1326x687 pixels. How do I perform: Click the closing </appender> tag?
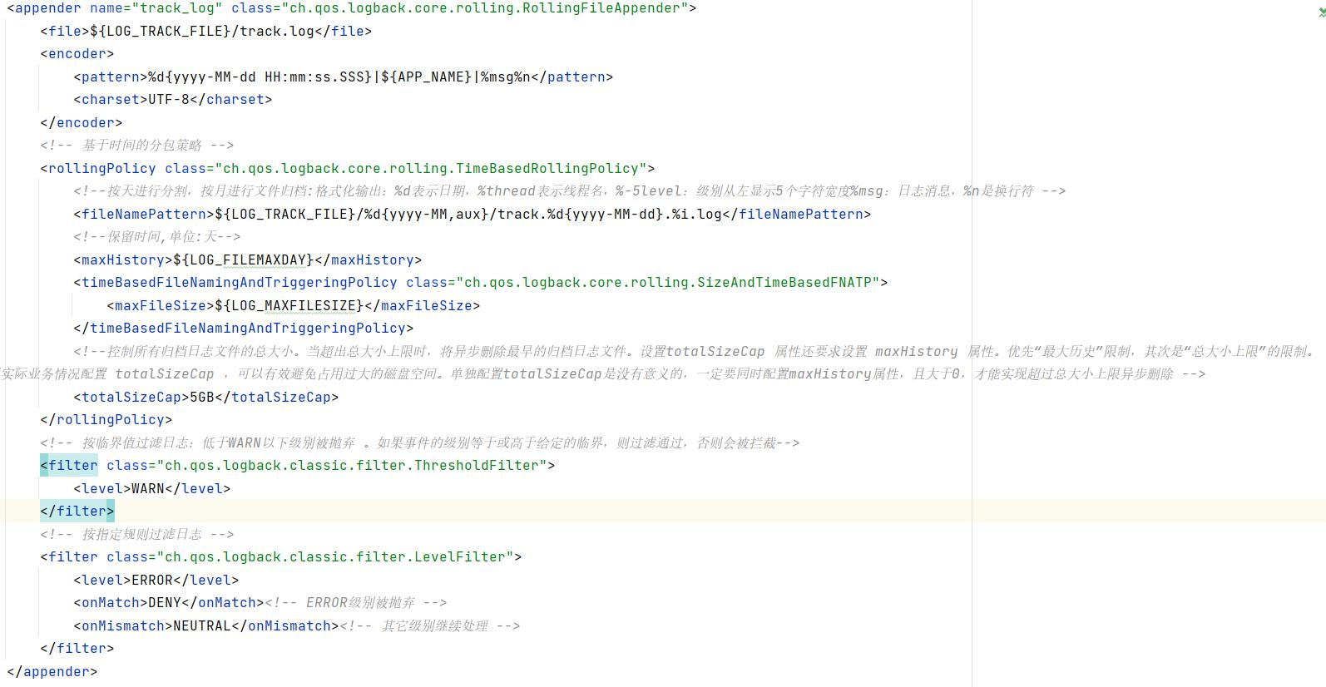52,671
